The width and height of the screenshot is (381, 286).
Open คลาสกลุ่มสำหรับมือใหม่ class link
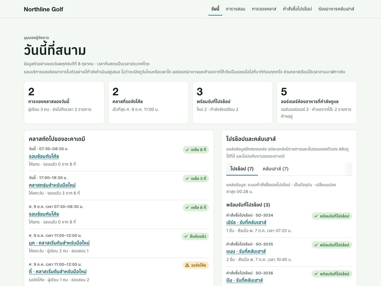click(52, 185)
